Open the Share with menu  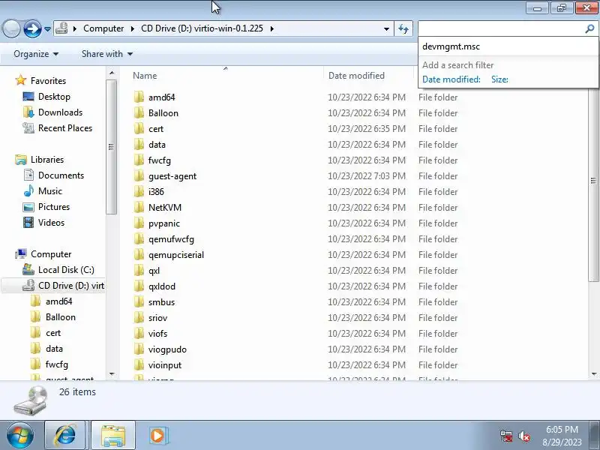[x=107, y=54]
